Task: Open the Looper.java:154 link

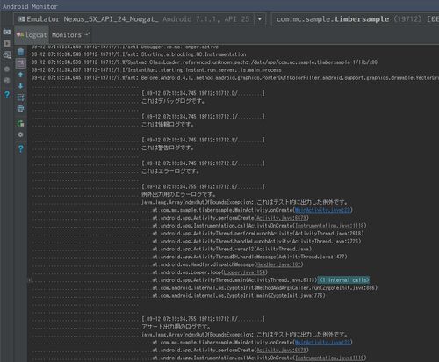Action: [x=244, y=272]
